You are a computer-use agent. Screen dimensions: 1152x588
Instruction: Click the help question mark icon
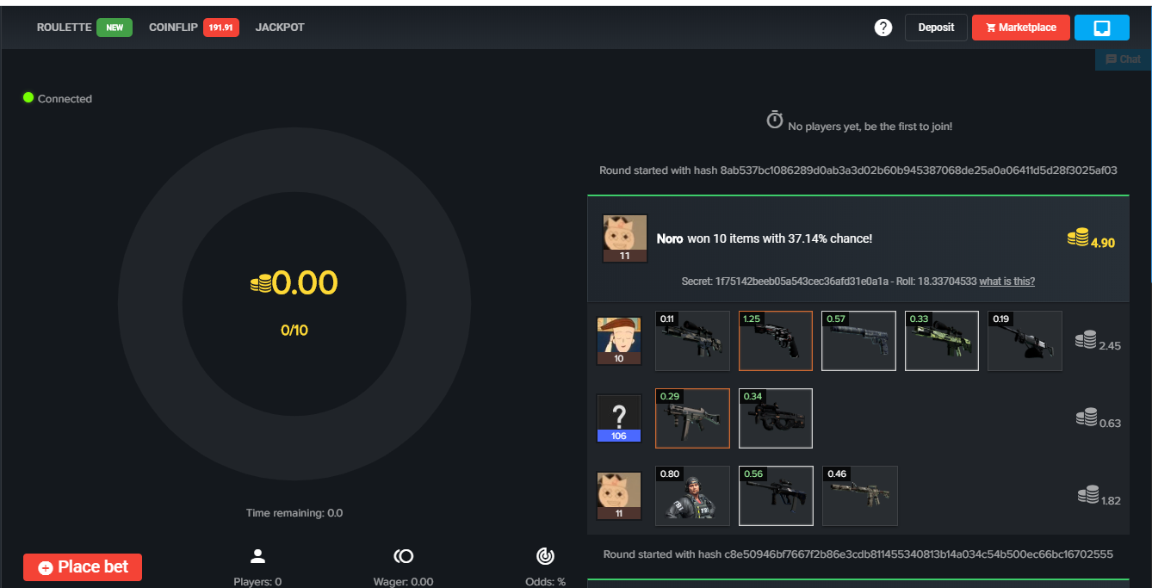[x=883, y=28]
